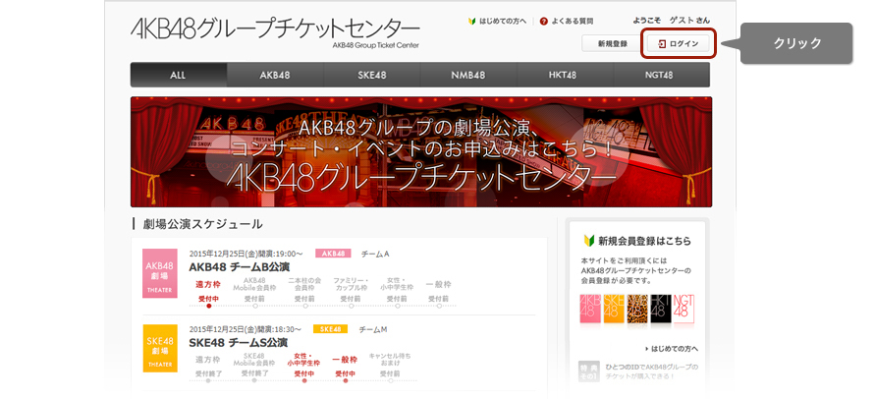Click the 新規登録 button
The height and width of the screenshot is (399, 875).
click(x=612, y=43)
